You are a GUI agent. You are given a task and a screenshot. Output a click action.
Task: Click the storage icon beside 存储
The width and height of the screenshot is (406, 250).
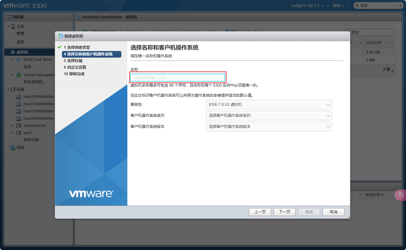point(13,89)
